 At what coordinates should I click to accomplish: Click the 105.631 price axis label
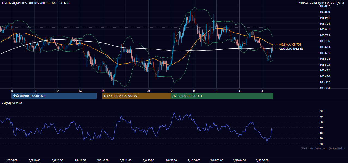(325, 53)
